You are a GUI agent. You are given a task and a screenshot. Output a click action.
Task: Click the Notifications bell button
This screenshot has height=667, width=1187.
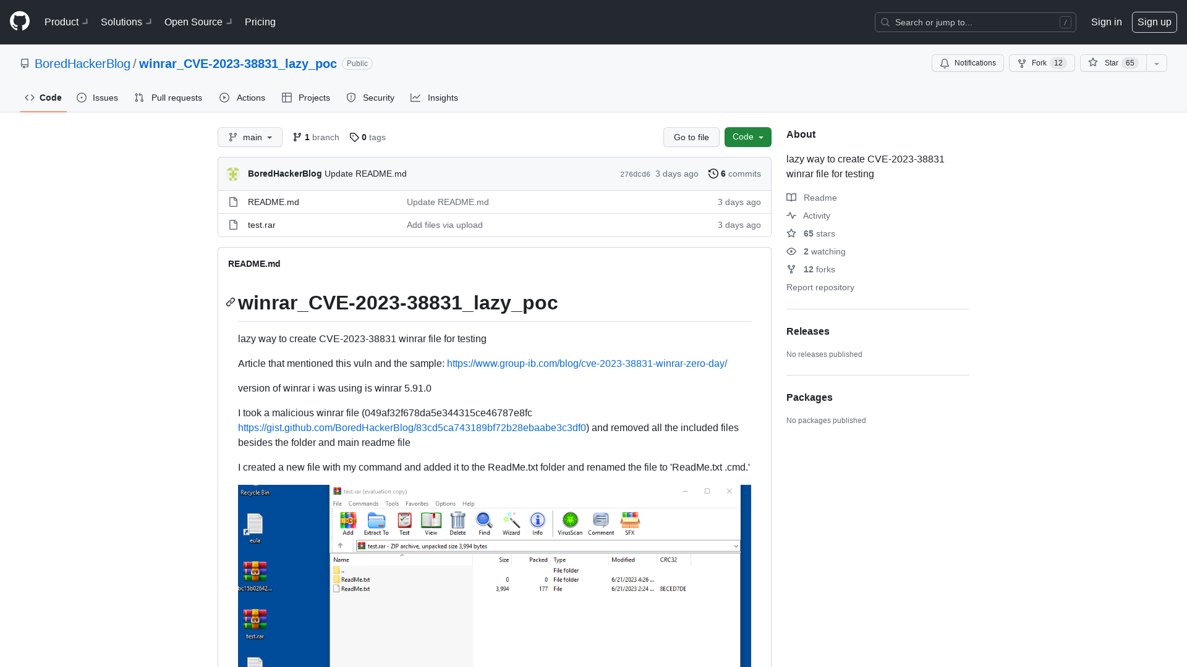coord(968,63)
